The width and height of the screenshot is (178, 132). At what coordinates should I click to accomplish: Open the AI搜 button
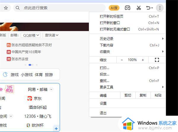pyautogui.click(x=114, y=8)
